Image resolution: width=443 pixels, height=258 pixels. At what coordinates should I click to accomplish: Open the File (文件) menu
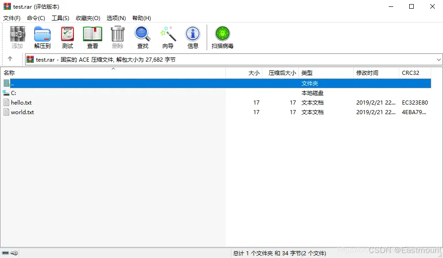11,18
